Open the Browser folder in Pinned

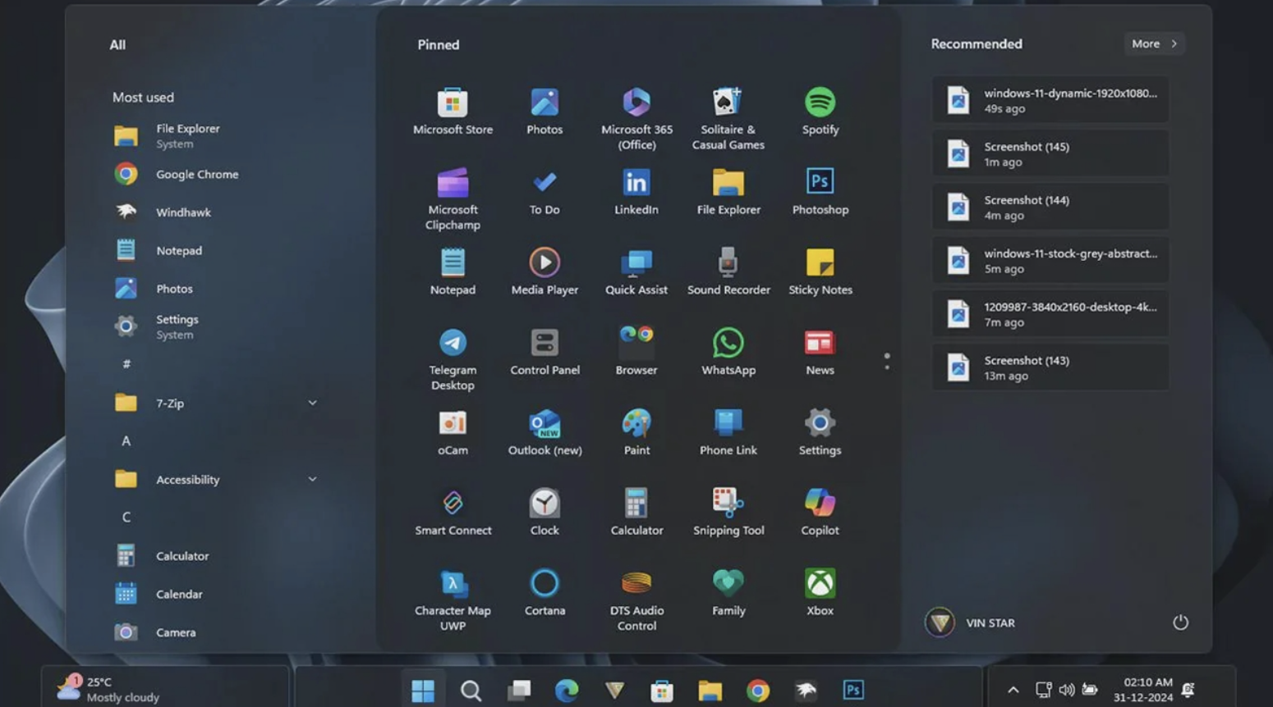click(x=636, y=352)
